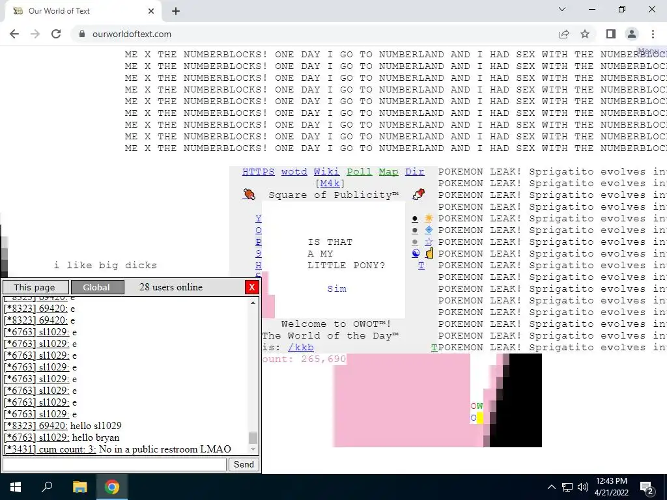The width and height of the screenshot is (667, 500).
Task: Click the outlined star emoji link
Action: click(x=429, y=242)
